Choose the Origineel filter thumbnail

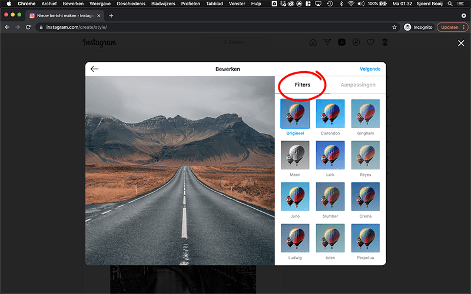(x=295, y=113)
